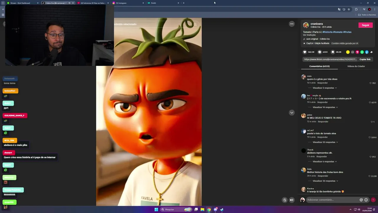The width and height of the screenshot is (378, 213).
Task: Like Ávila's comment heart
Action: click(x=369, y=176)
